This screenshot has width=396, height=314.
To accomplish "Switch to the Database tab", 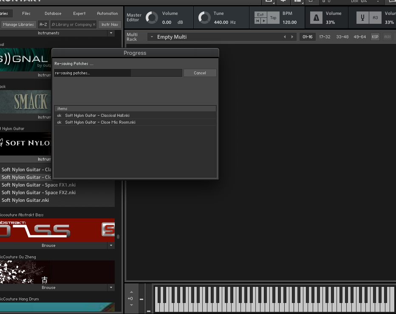I will [x=53, y=14].
